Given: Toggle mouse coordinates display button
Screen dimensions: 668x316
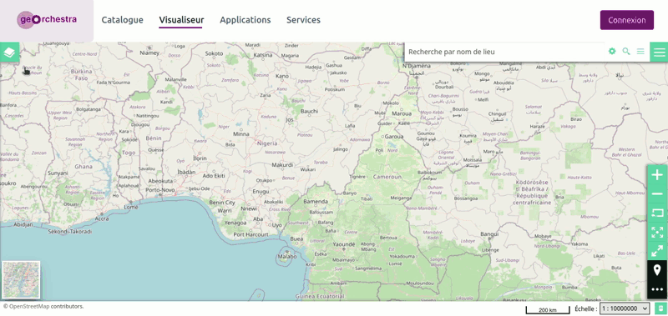Looking at the screenshot, I should tap(660, 308).
